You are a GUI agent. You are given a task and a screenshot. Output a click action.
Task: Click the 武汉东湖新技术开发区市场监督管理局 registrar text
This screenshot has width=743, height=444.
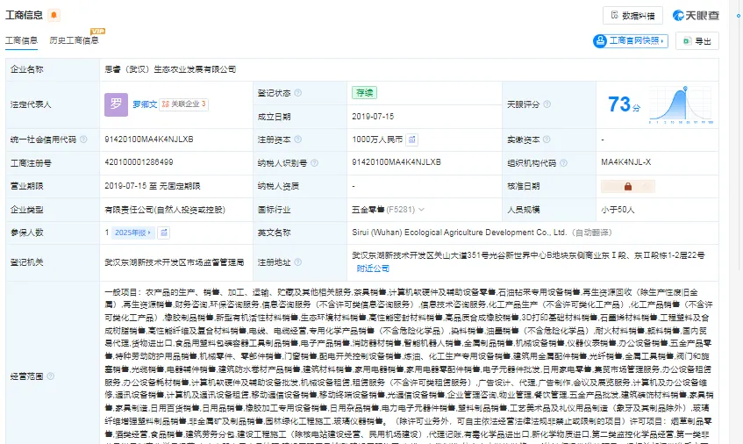tap(175, 262)
